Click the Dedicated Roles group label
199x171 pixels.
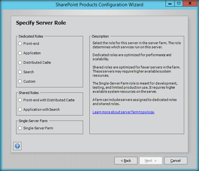(31, 36)
